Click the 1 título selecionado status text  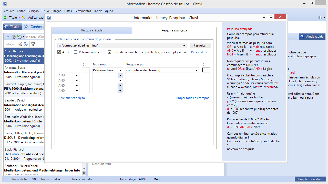point(78,179)
